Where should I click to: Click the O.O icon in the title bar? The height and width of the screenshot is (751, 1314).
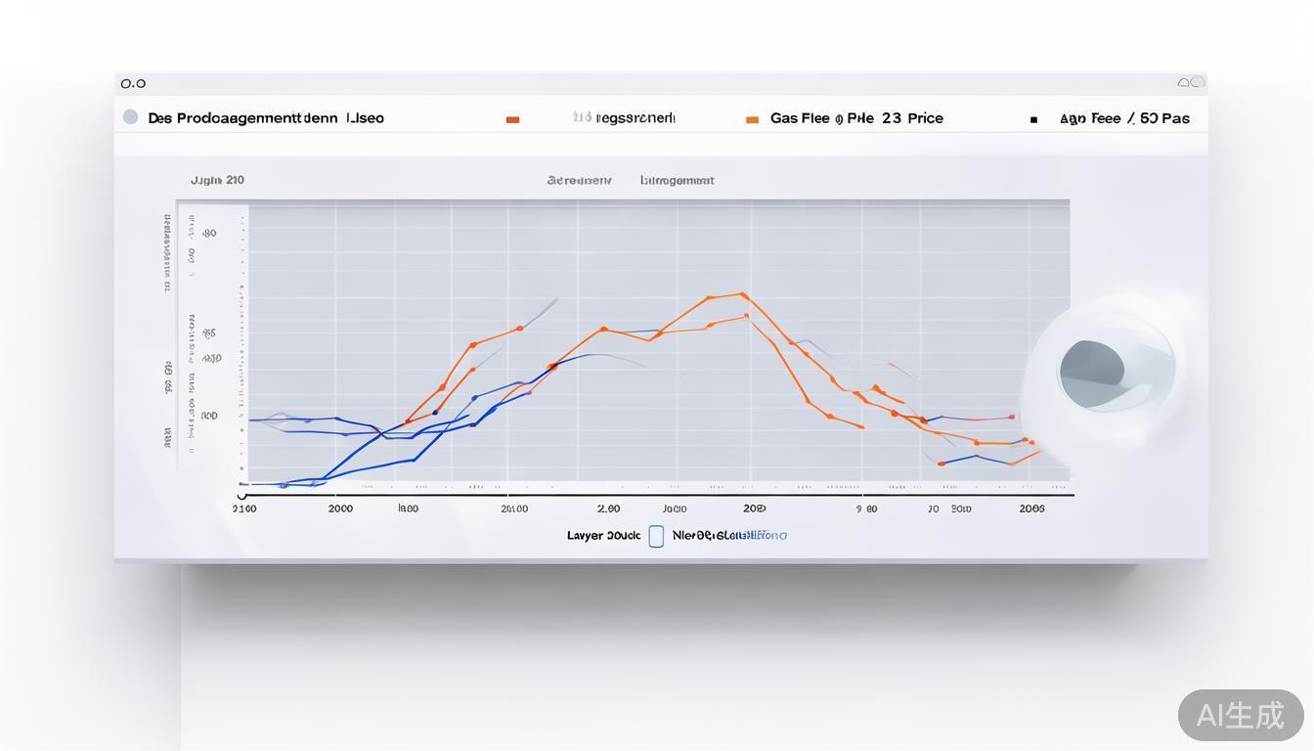point(133,84)
